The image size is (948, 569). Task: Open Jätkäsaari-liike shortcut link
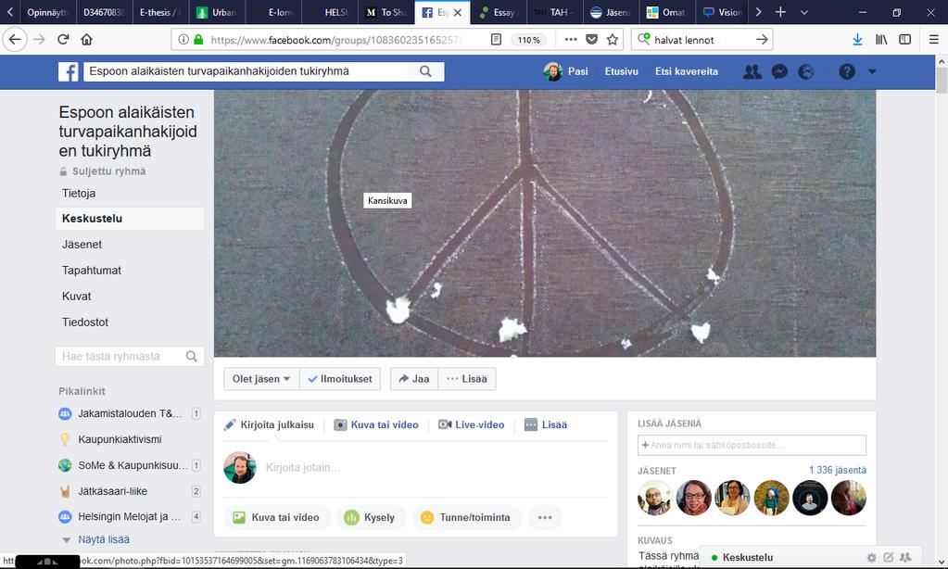point(112,491)
